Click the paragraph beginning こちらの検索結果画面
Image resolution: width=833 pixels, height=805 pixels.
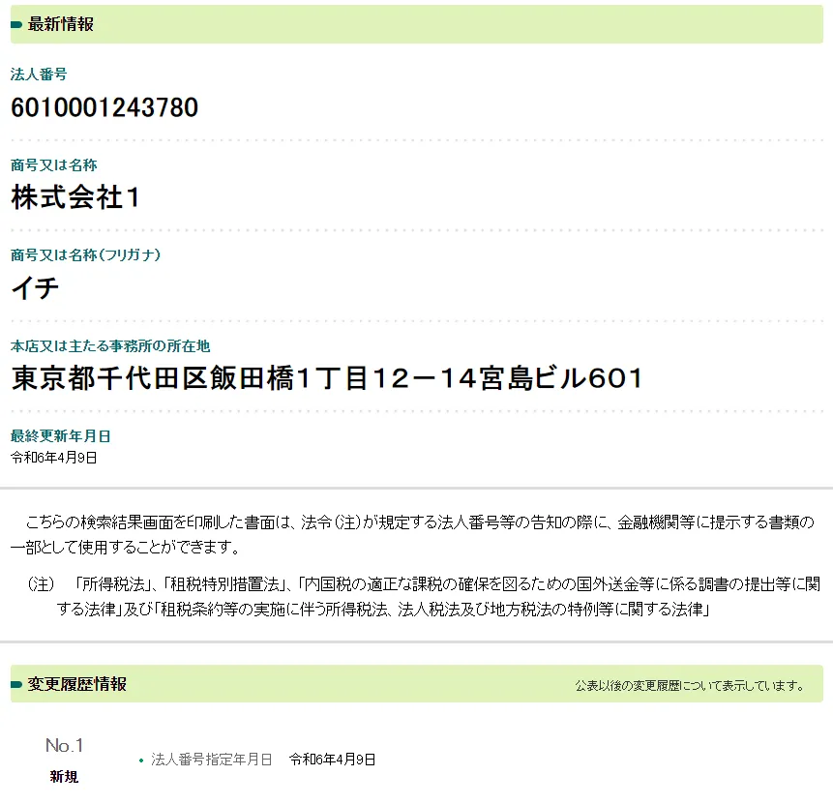[x=416, y=534]
